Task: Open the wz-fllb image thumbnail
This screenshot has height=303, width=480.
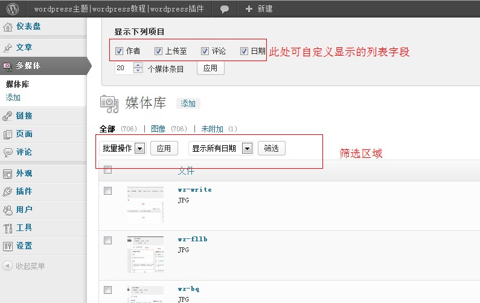Action: [145, 248]
